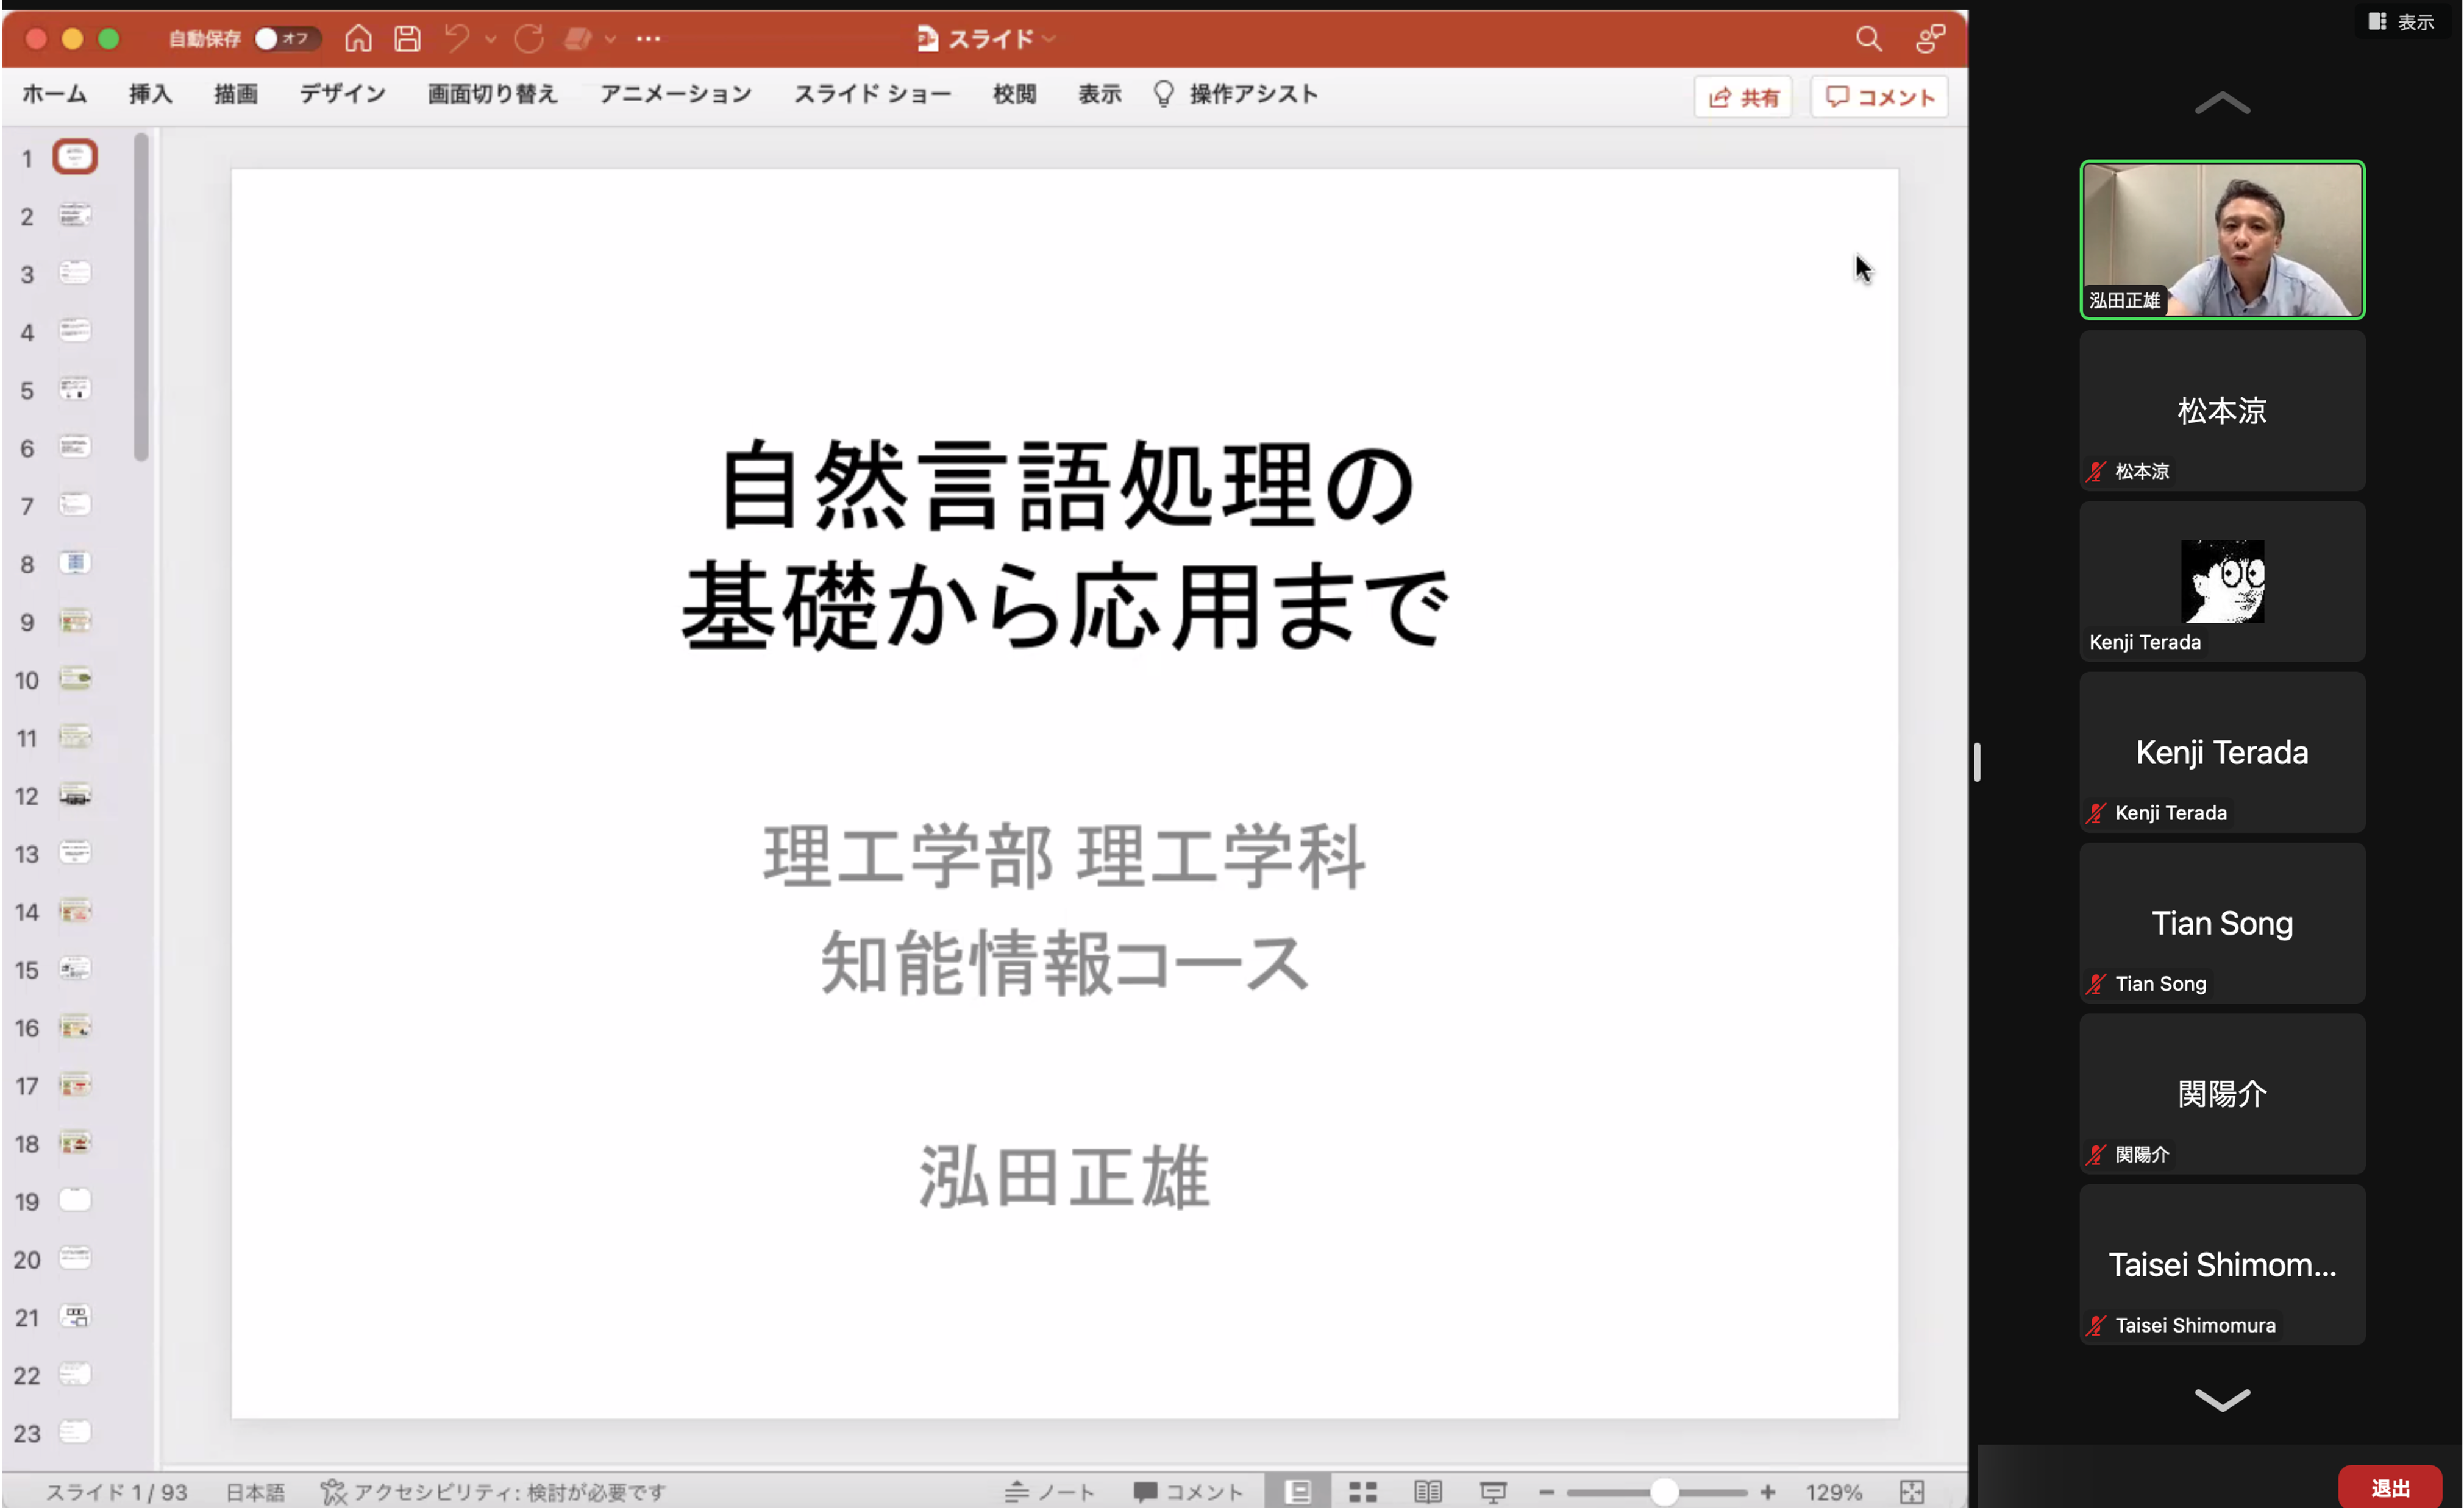2464x1508 pixels.
Task: Open the reading view icon
Action: click(x=1428, y=1490)
